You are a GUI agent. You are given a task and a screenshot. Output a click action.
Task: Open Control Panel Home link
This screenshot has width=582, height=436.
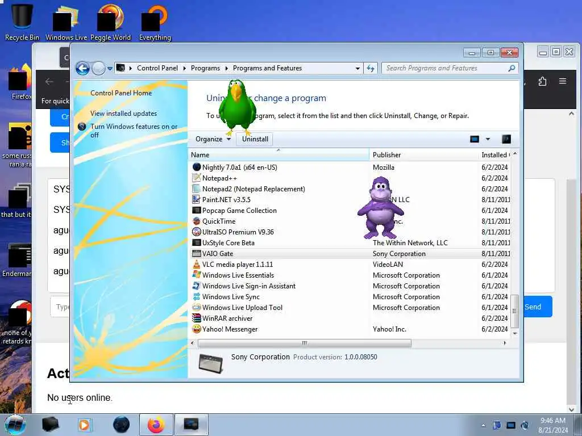click(121, 93)
